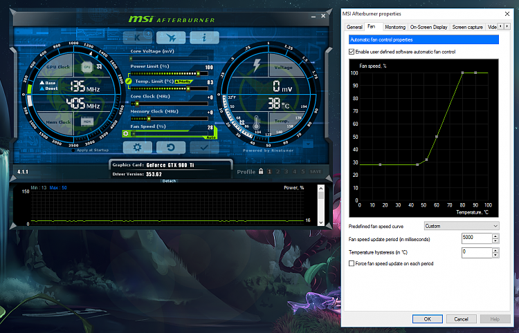The image size is (519, 333).
Task: Check Force fan speed update on each period
Action: (352, 264)
